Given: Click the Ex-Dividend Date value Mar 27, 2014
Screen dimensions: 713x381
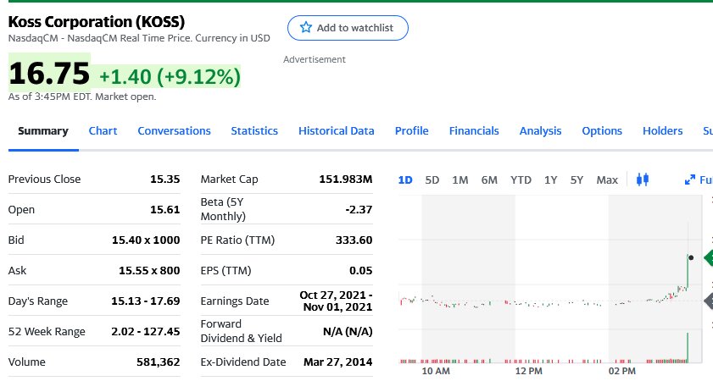Looking at the screenshot, I should click(338, 362).
